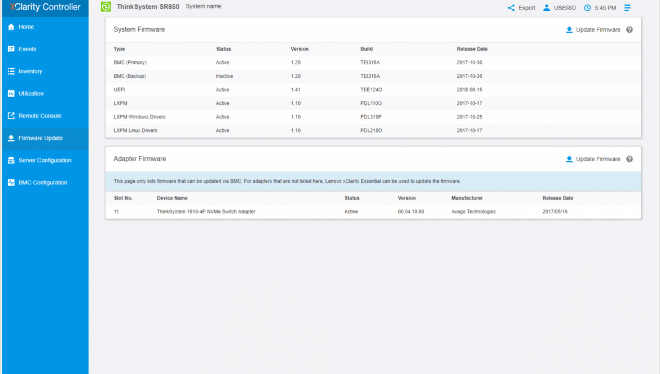This screenshot has width=660, height=374.
Task: Click the System name label
Action: pos(204,6)
